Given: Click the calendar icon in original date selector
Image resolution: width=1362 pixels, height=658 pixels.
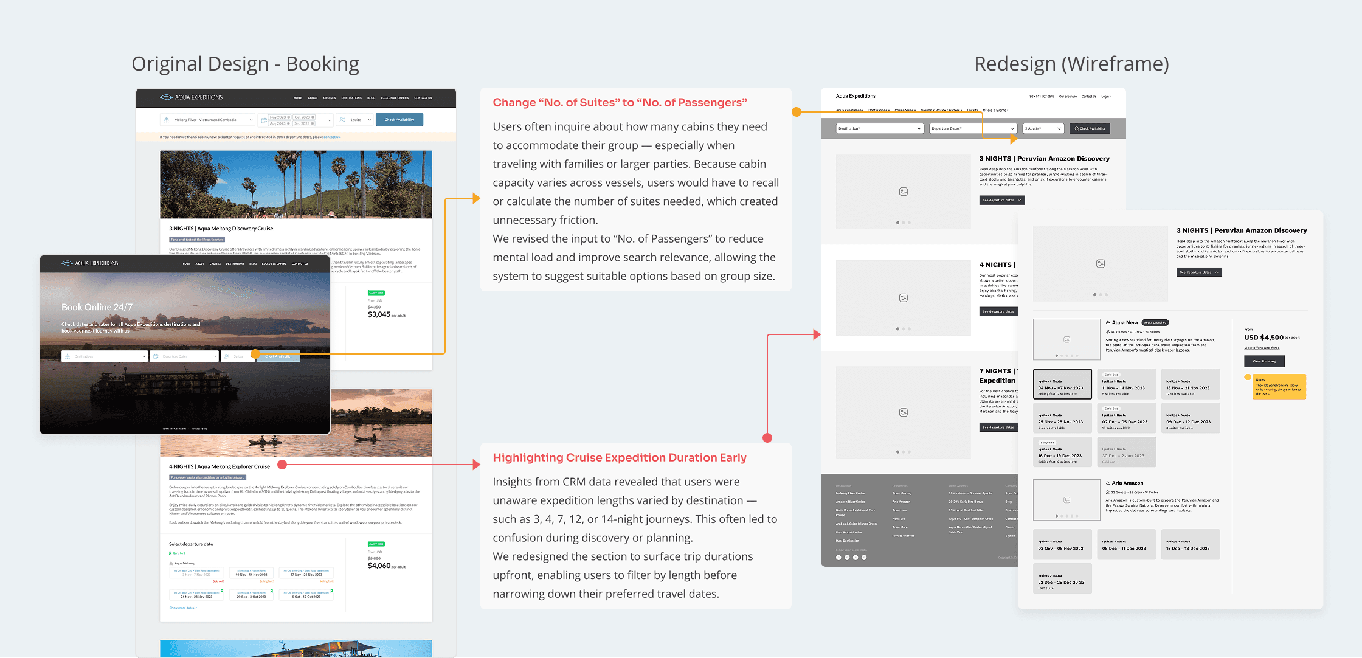Looking at the screenshot, I should 263,120.
